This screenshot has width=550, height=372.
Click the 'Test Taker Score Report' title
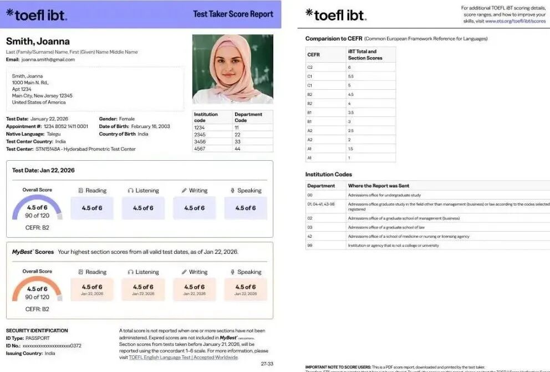[233, 14]
